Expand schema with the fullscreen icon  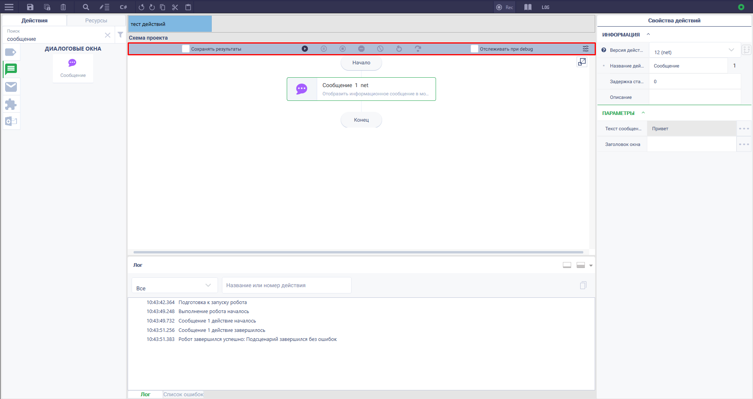pyautogui.click(x=582, y=62)
